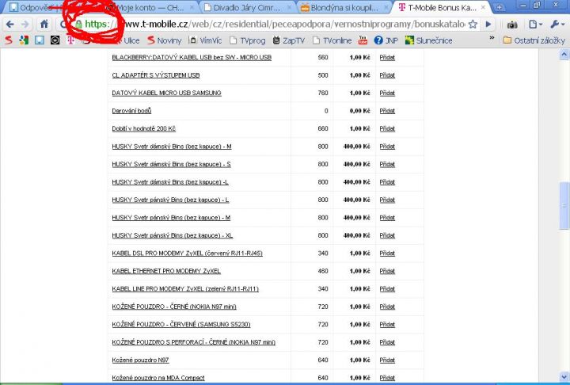Close the Divadlo Járy Cimrmana tab

tap(290, 7)
